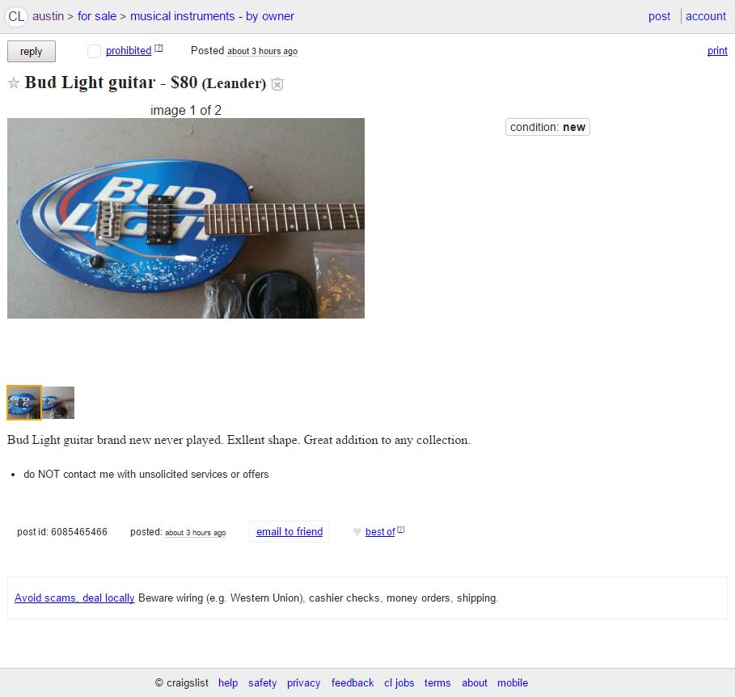The height and width of the screenshot is (697, 735).
Task: Select the first guitar thumbnail
Action: click(24, 402)
